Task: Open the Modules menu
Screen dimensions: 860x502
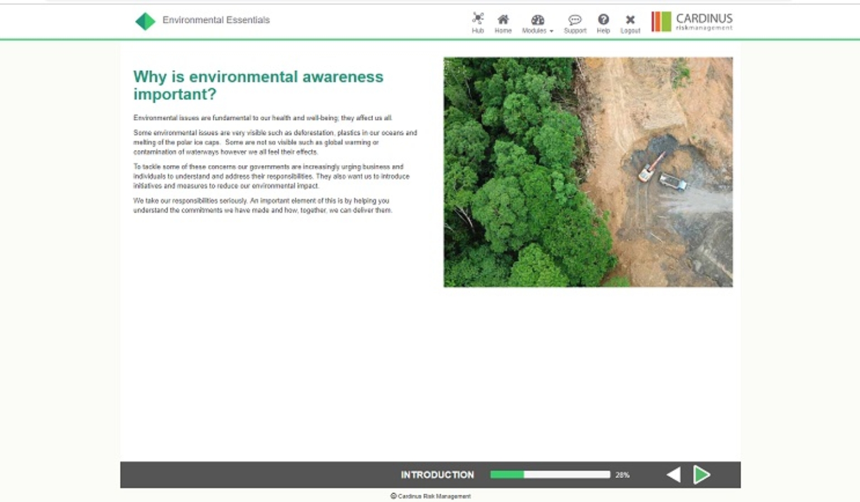Action: tap(537, 25)
